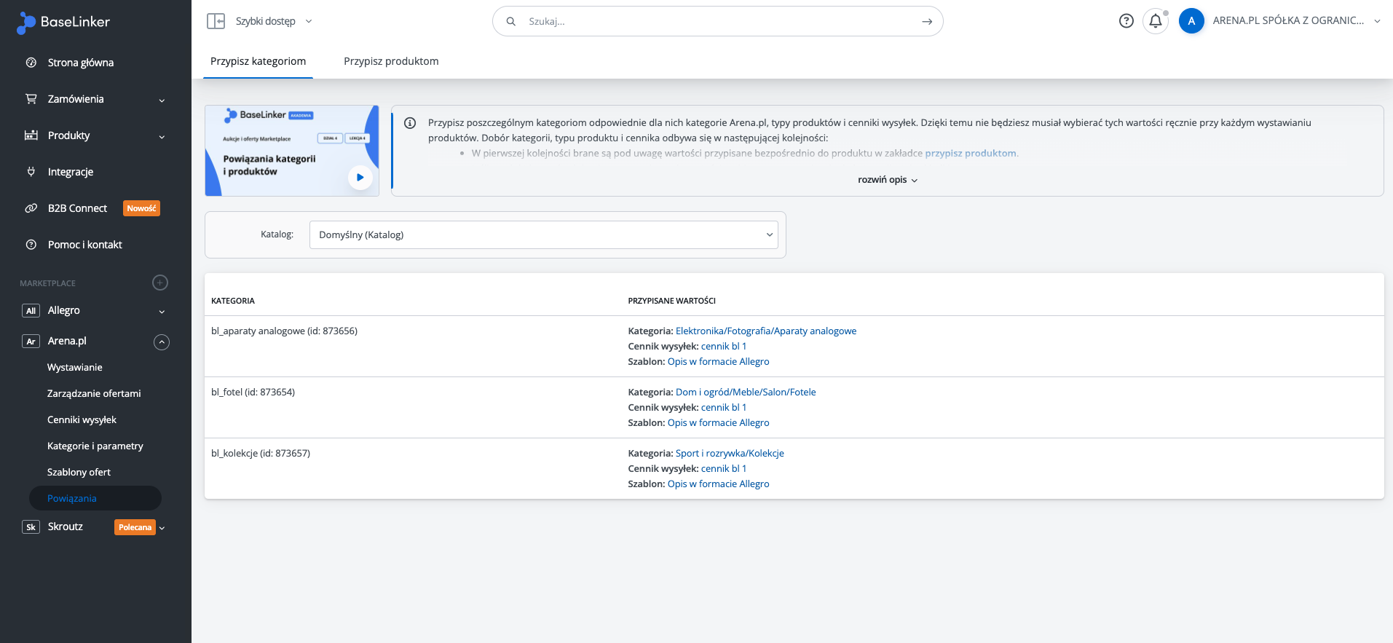Open Cenniki wysyłek menu item
This screenshot has height=643, width=1393.
point(82,420)
